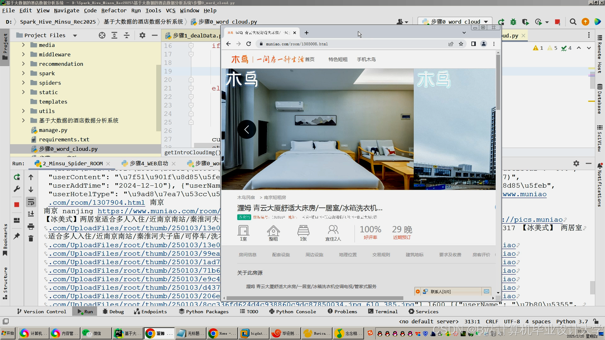Click the previous image arrow on room photo
Screen dimensions: 605x340
246,129
